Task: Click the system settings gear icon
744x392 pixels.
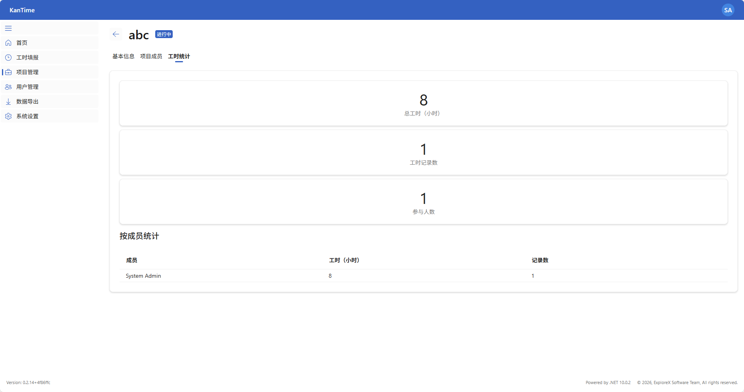Action: click(x=8, y=116)
